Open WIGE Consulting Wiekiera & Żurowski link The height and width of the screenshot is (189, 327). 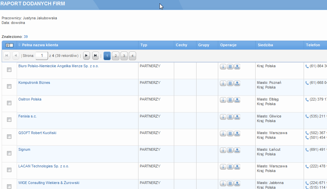pyautogui.click(x=49, y=183)
